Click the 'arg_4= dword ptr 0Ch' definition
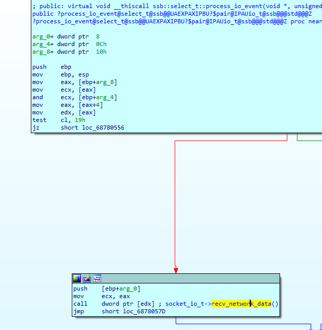Image resolution: width=322 pixels, height=330 pixels. coord(70,44)
